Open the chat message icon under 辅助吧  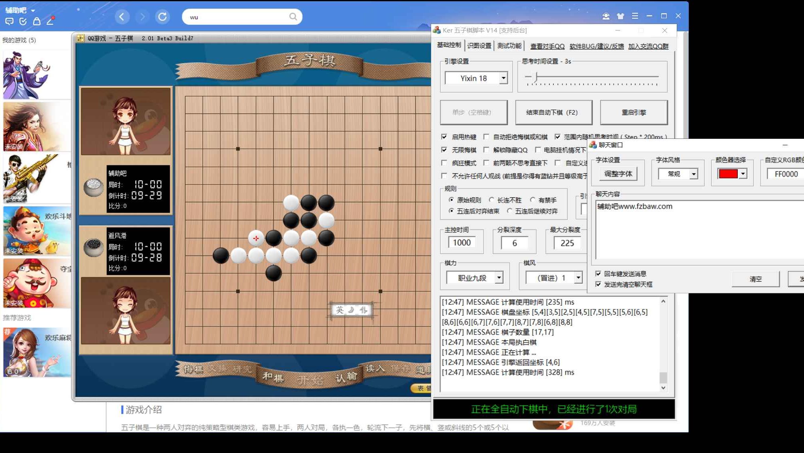(9, 21)
